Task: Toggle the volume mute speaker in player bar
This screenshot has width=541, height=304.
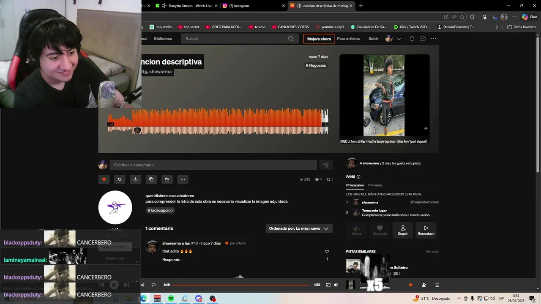Action: [336, 285]
